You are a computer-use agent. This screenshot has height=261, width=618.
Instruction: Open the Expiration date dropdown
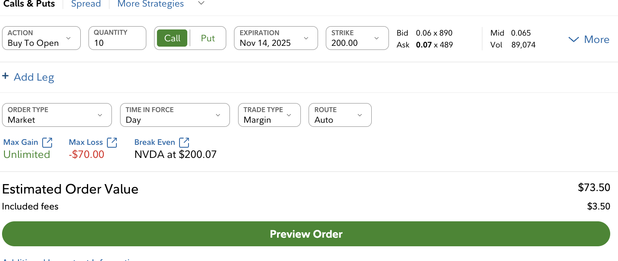[x=275, y=38]
